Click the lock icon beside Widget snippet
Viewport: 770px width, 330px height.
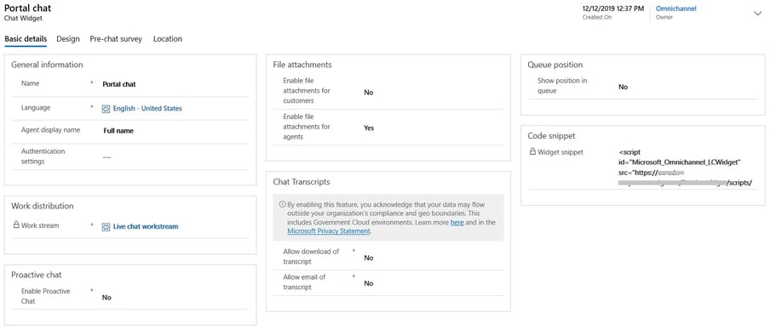[532, 152]
